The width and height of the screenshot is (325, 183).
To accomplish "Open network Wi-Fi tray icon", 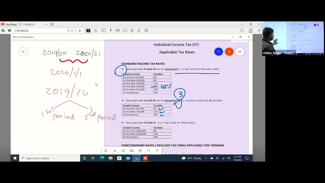I will click(x=223, y=158).
